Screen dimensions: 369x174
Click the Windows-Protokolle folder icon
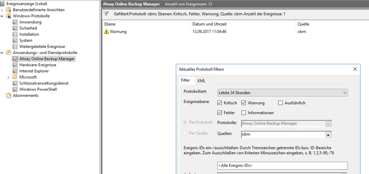[9, 16]
